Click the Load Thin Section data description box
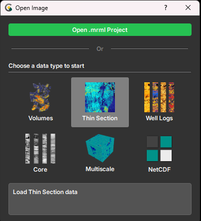201x221 pixels. (x=100, y=199)
